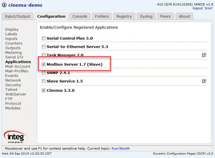Click the logout 'jnior' link
The height and width of the screenshot is (158, 215).
click(203, 8)
